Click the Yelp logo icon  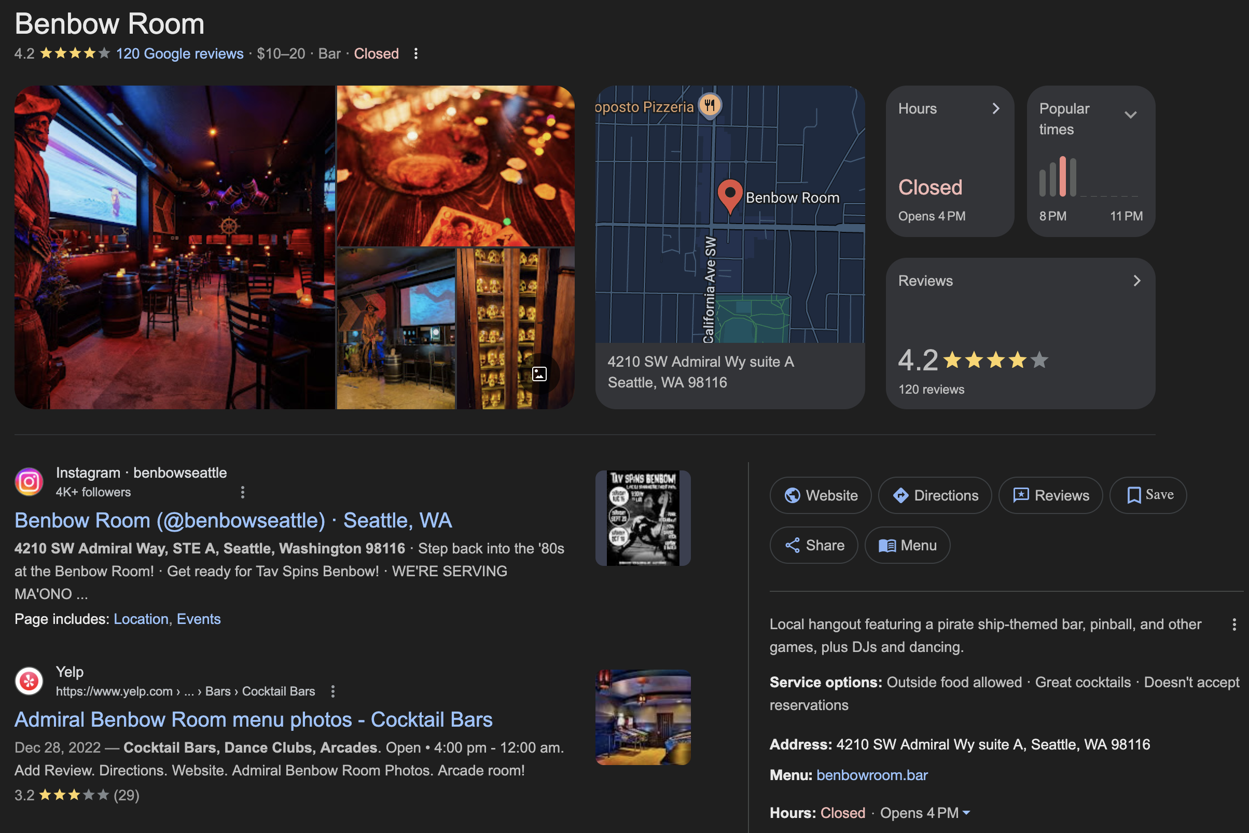click(x=29, y=681)
